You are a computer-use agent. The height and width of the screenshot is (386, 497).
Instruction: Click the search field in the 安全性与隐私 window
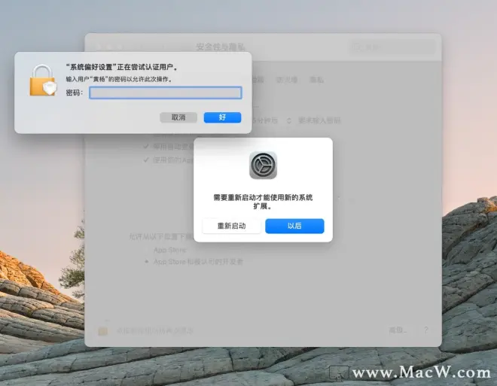(x=393, y=47)
